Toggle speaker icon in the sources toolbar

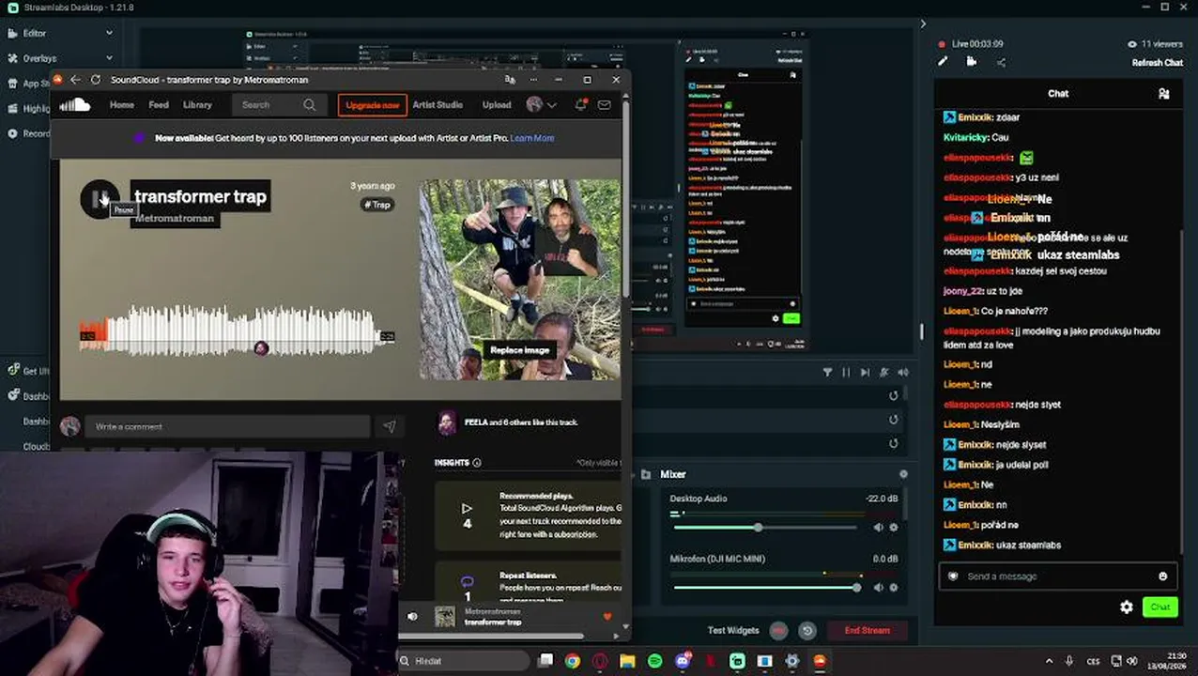(x=902, y=373)
